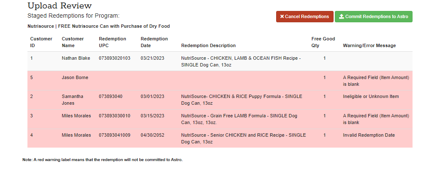Click the Customer Name column header
The image size is (429, 172).
tap(73, 42)
